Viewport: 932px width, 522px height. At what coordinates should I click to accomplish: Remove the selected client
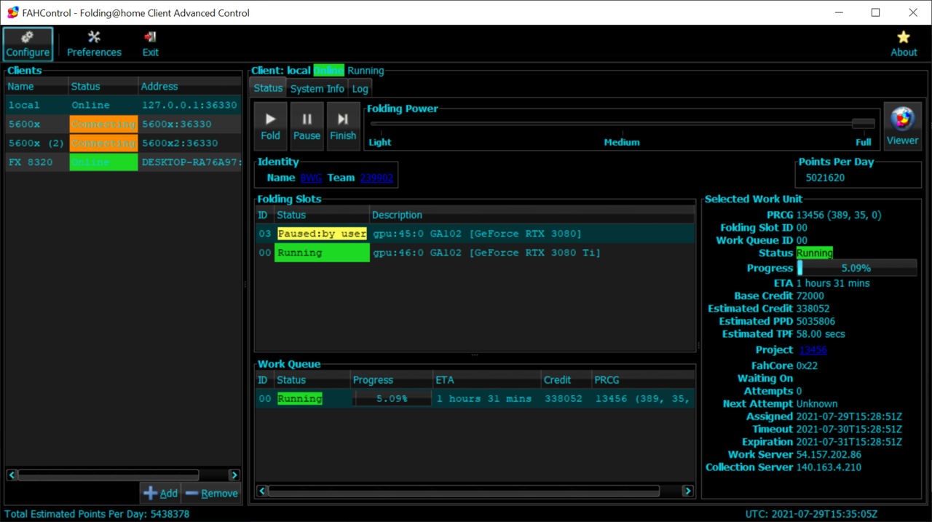click(x=210, y=493)
